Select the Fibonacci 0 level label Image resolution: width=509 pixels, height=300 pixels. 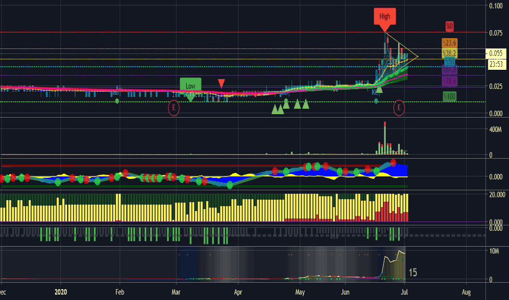click(449, 26)
